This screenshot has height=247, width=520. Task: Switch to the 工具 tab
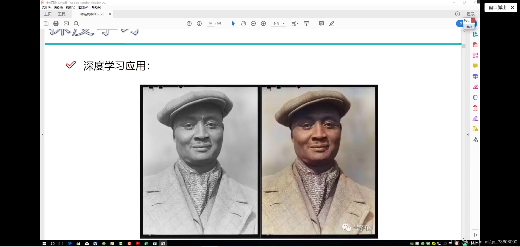(x=61, y=14)
